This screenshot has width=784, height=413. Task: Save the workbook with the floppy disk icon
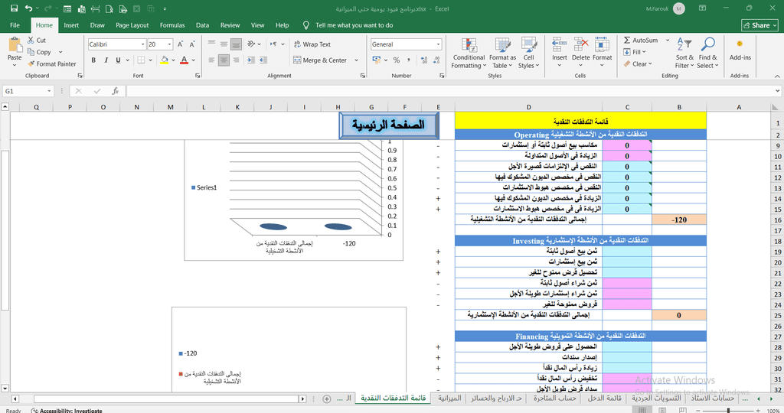(14, 8)
